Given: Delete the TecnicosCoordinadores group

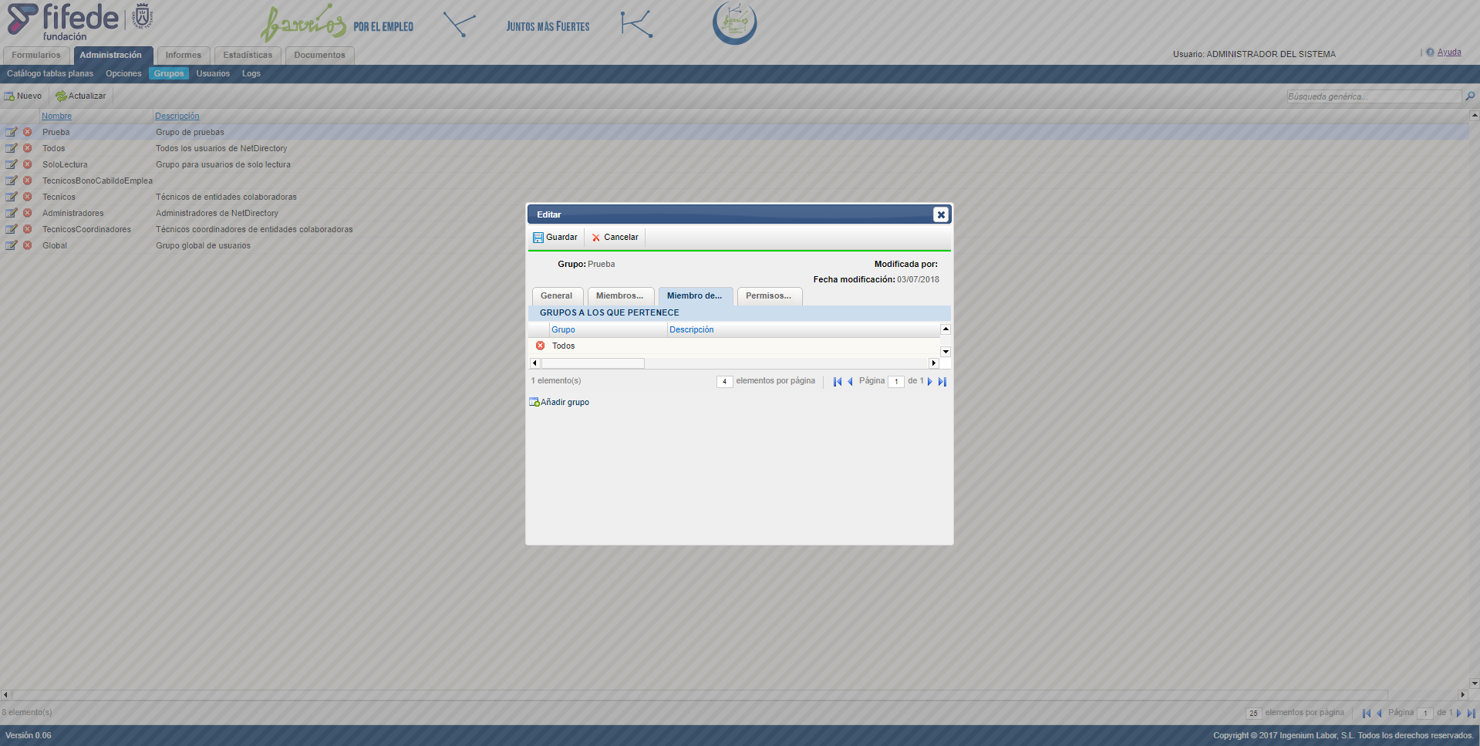Looking at the screenshot, I should point(28,229).
